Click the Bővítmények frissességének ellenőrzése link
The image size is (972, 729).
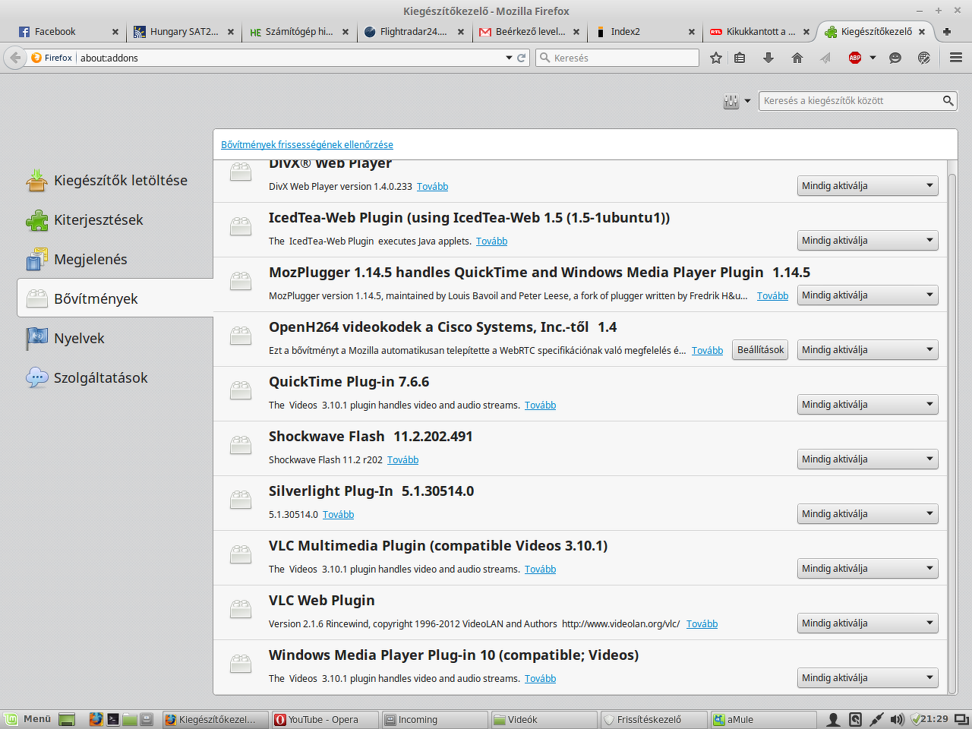pos(307,144)
